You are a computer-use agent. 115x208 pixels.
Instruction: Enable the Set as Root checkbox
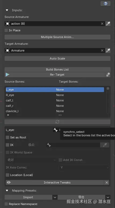coord(7,137)
